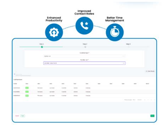Select the completed Step 1 checkmark marker
The height and width of the screenshot is (138, 168).
pos(42,47)
